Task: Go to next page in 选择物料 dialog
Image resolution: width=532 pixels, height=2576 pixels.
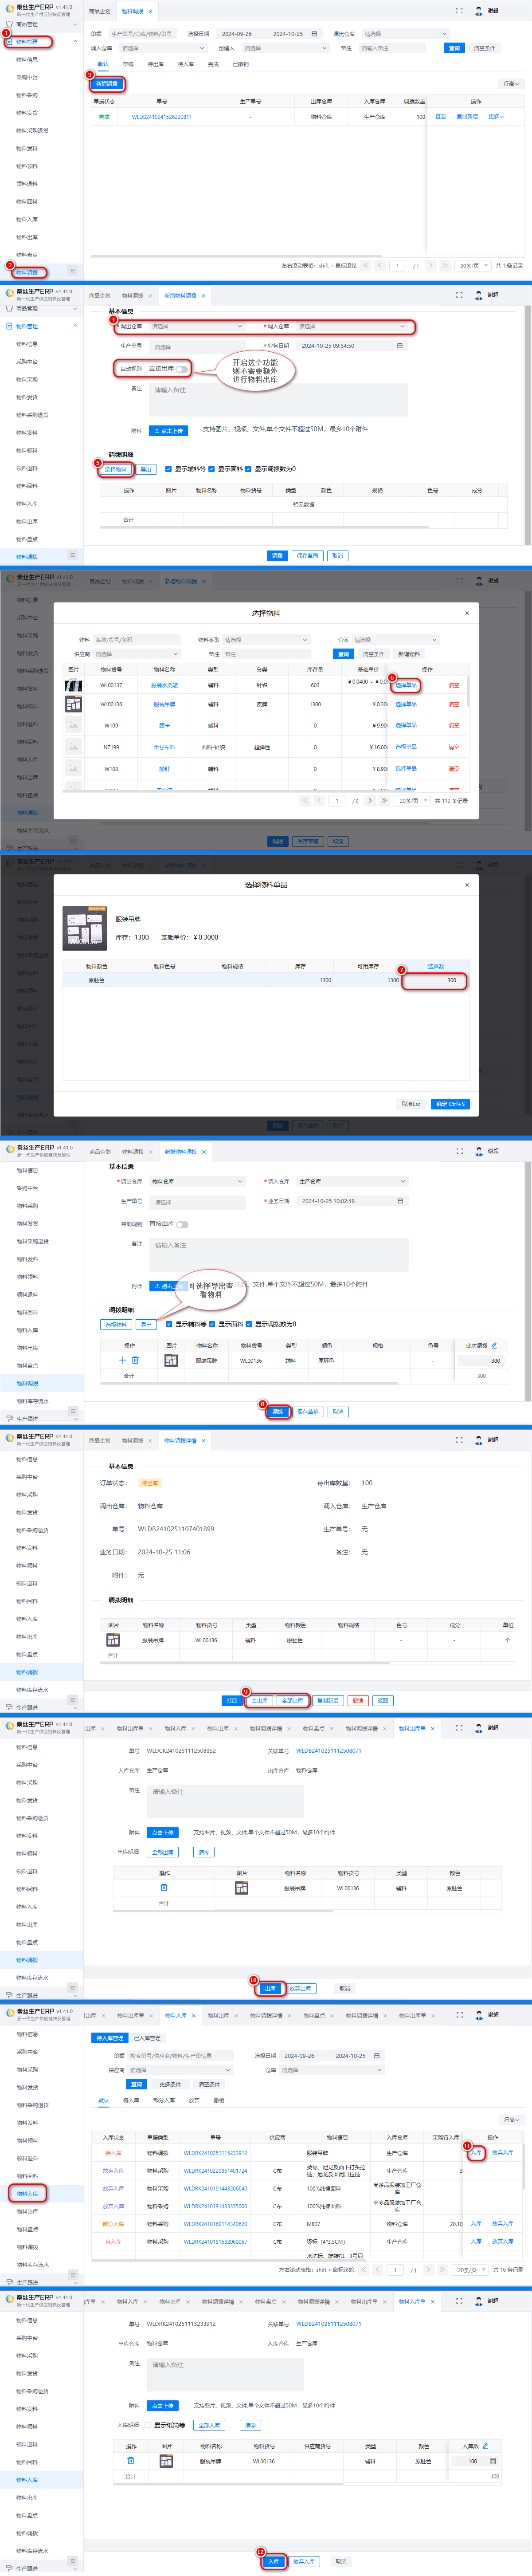Action: point(370,800)
